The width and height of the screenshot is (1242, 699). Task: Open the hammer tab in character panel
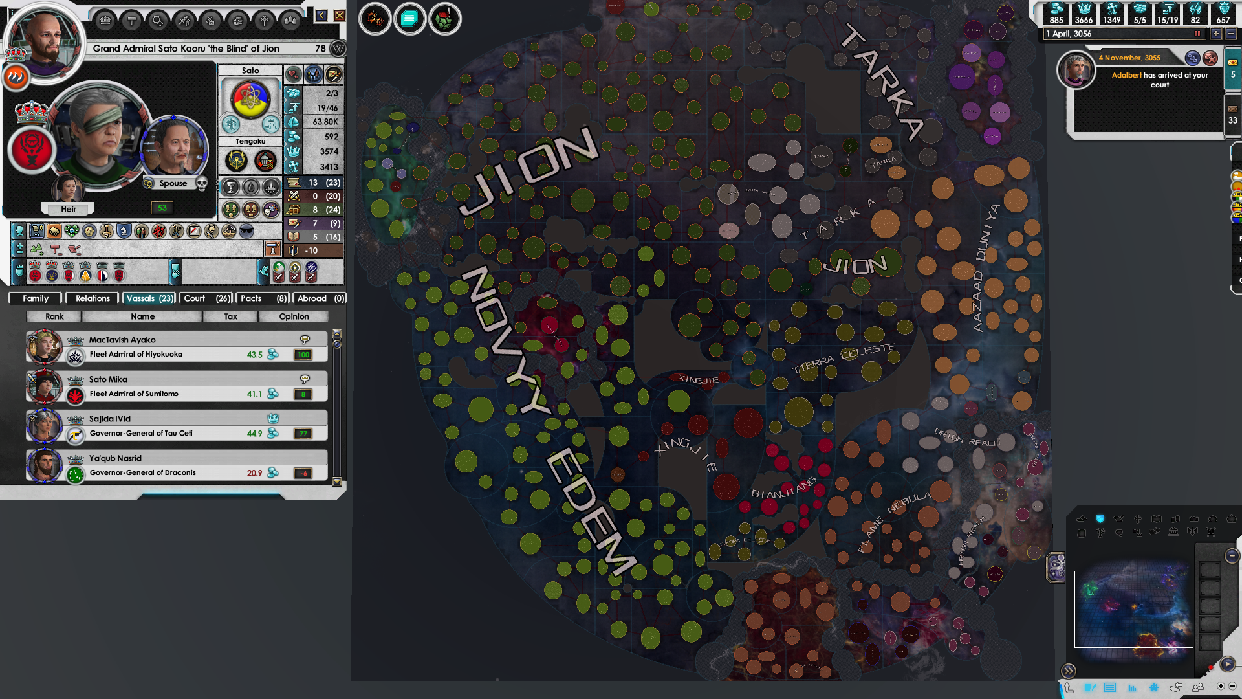click(132, 21)
